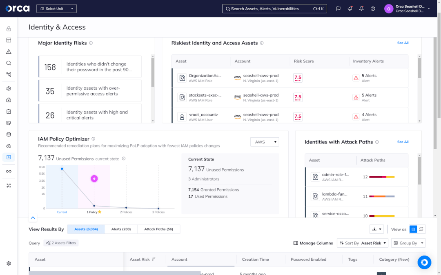Click the Orca logo
The height and width of the screenshot is (275, 441).
click(18, 9)
